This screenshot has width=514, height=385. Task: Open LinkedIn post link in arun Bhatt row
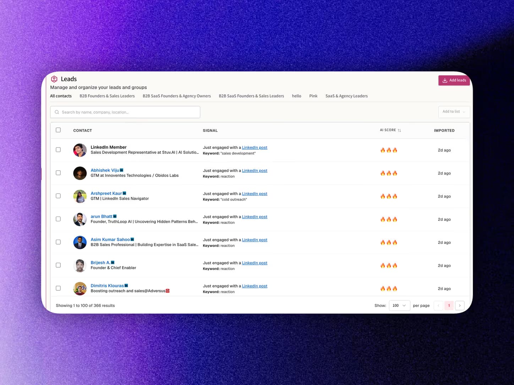(x=255, y=217)
